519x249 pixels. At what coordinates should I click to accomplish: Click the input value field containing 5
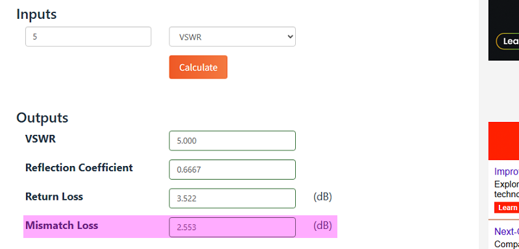(x=88, y=37)
